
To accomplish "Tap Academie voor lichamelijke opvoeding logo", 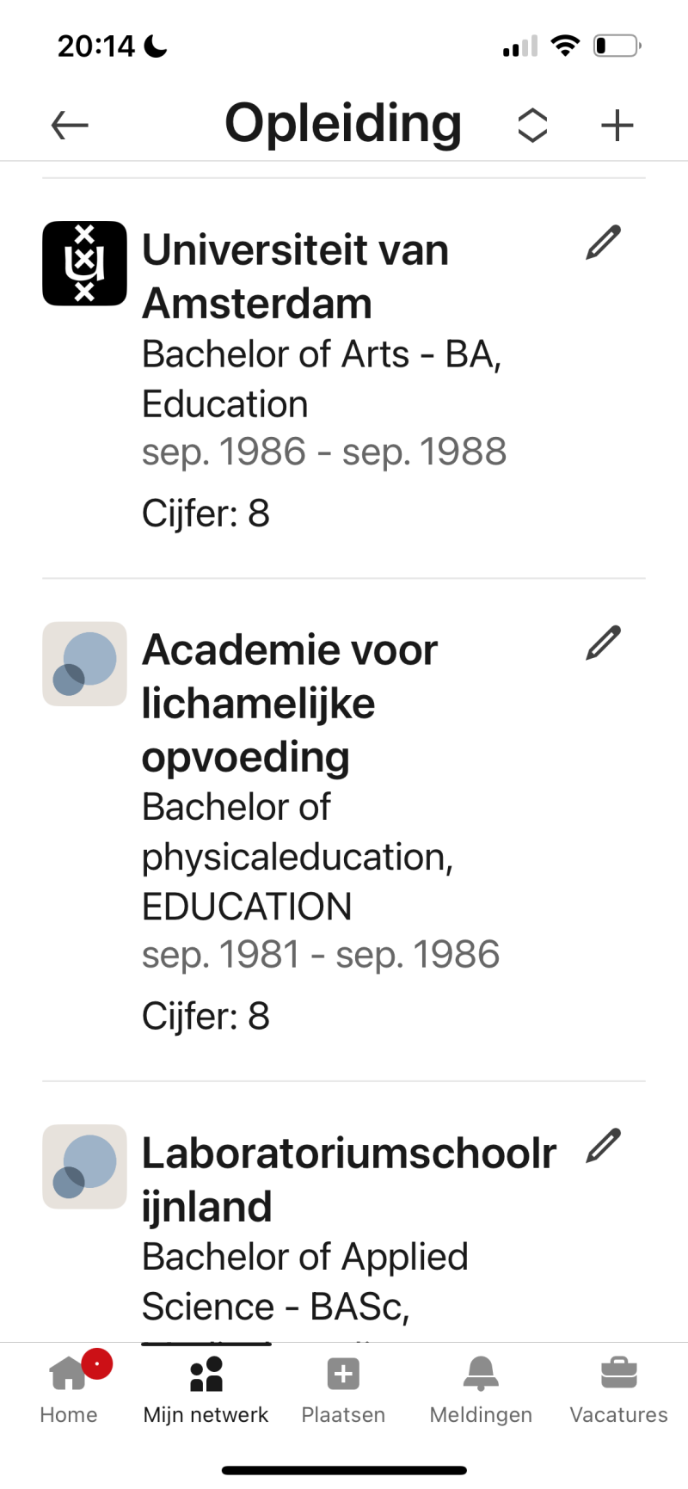I will (85, 664).
